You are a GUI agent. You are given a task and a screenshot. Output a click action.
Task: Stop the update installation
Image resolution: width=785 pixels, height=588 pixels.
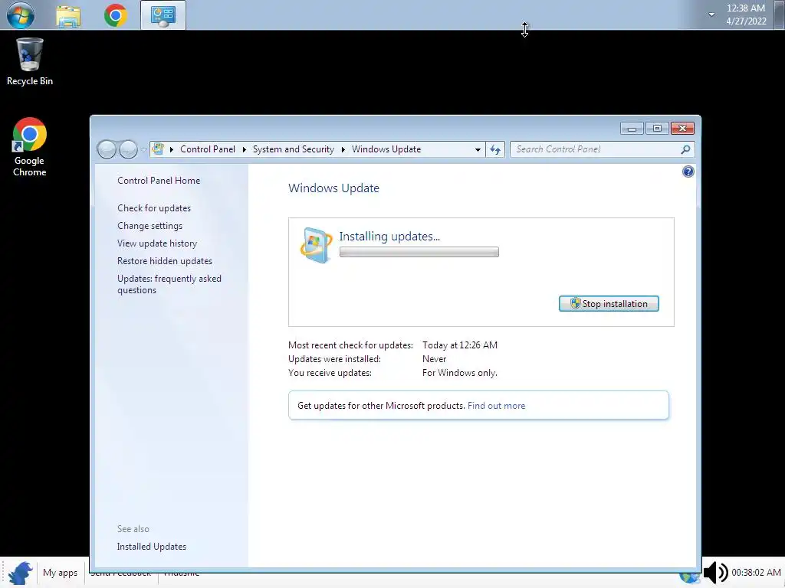[x=609, y=303]
